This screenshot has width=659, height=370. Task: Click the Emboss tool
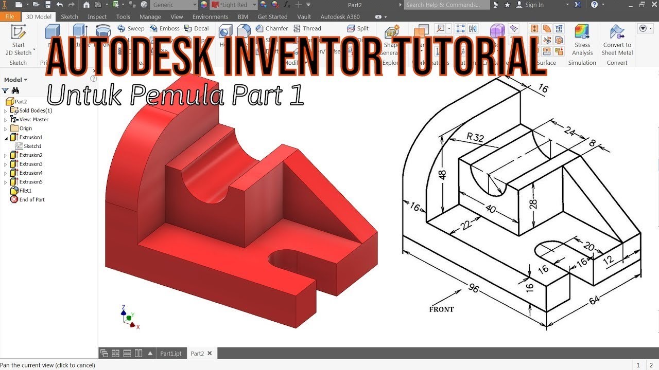[x=164, y=28]
